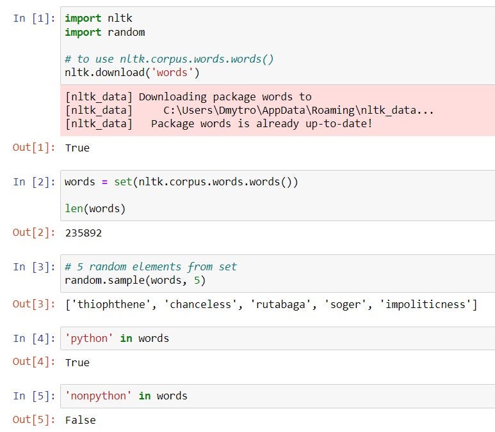Click the 235892 output value

pos(83,233)
